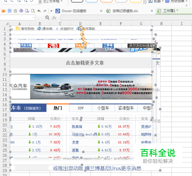Click the fx insert function icon
Viewport: 192px width, 176px height.
[x=54, y=18]
